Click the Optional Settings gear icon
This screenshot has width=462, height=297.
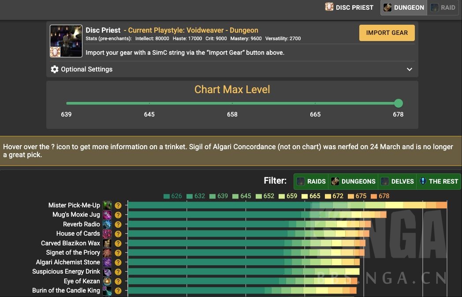click(x=55, y=69)
